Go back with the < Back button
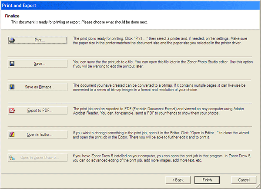 tap(177, 179)
